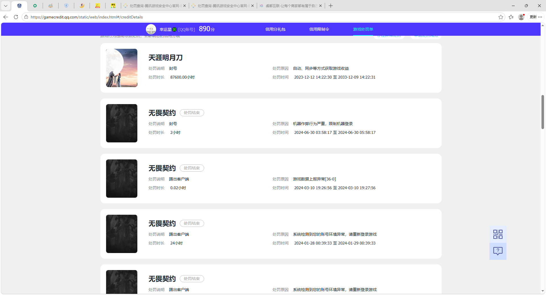Click 处罚结束 badge on the 0.02小时 card

click(x=192, y=168)
